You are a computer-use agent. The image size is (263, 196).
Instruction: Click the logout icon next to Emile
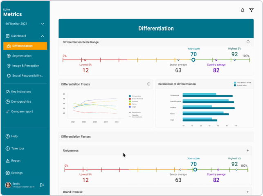click(42, 185)
